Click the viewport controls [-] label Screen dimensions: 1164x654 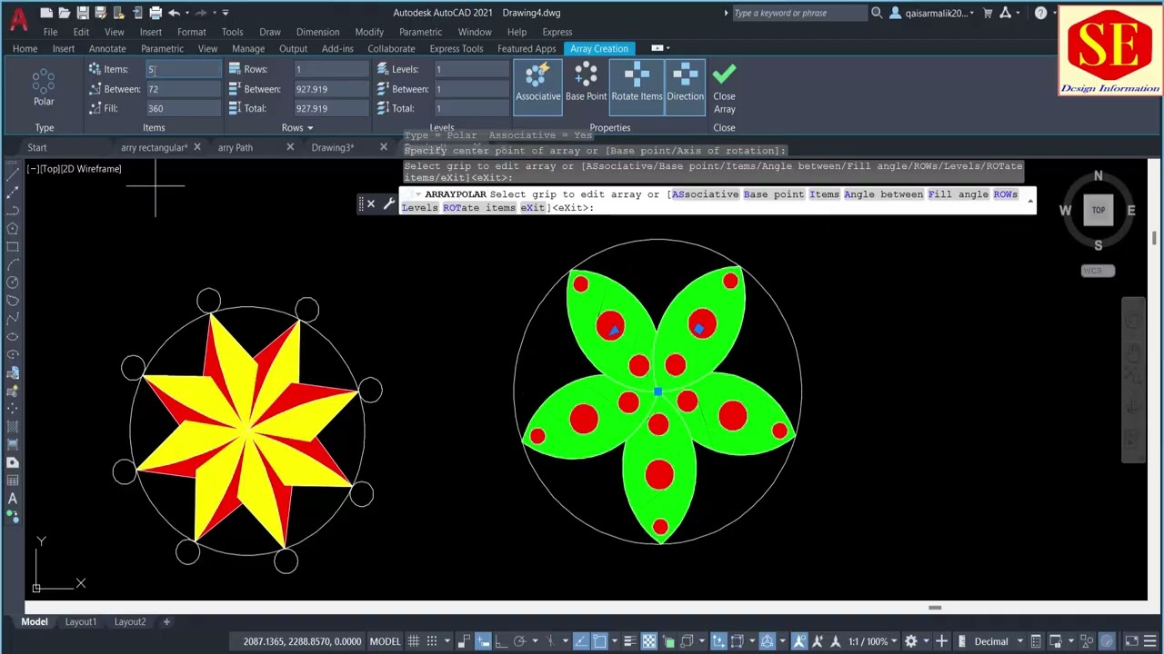33,169
